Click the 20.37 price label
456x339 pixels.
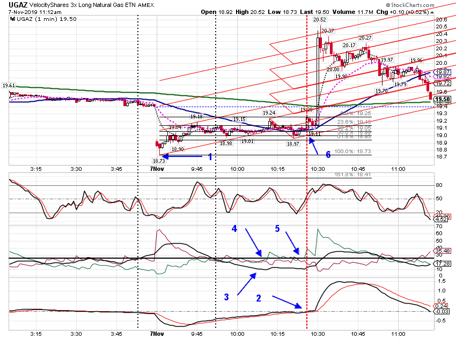pyautogui.click(x=328, y=31)
